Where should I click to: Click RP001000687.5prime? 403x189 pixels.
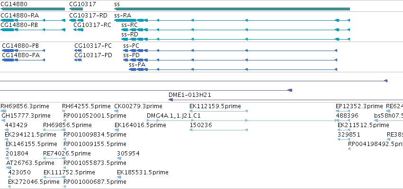[x=95, y=182]
